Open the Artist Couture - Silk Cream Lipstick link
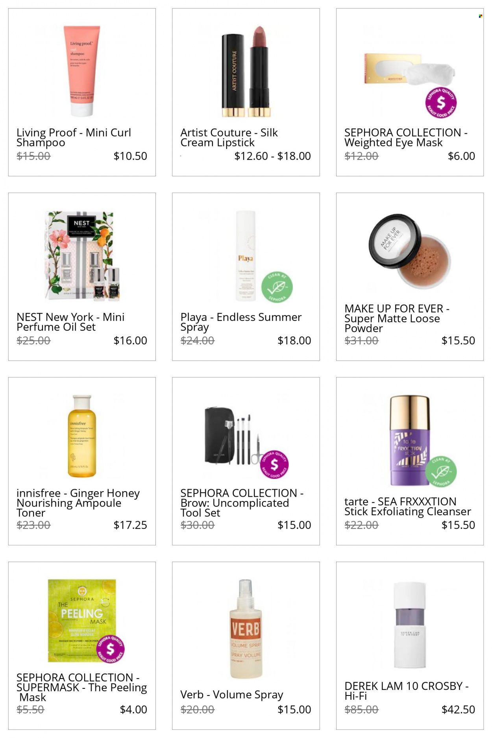This screenshot has height=738, width=492. pos(229,137)
